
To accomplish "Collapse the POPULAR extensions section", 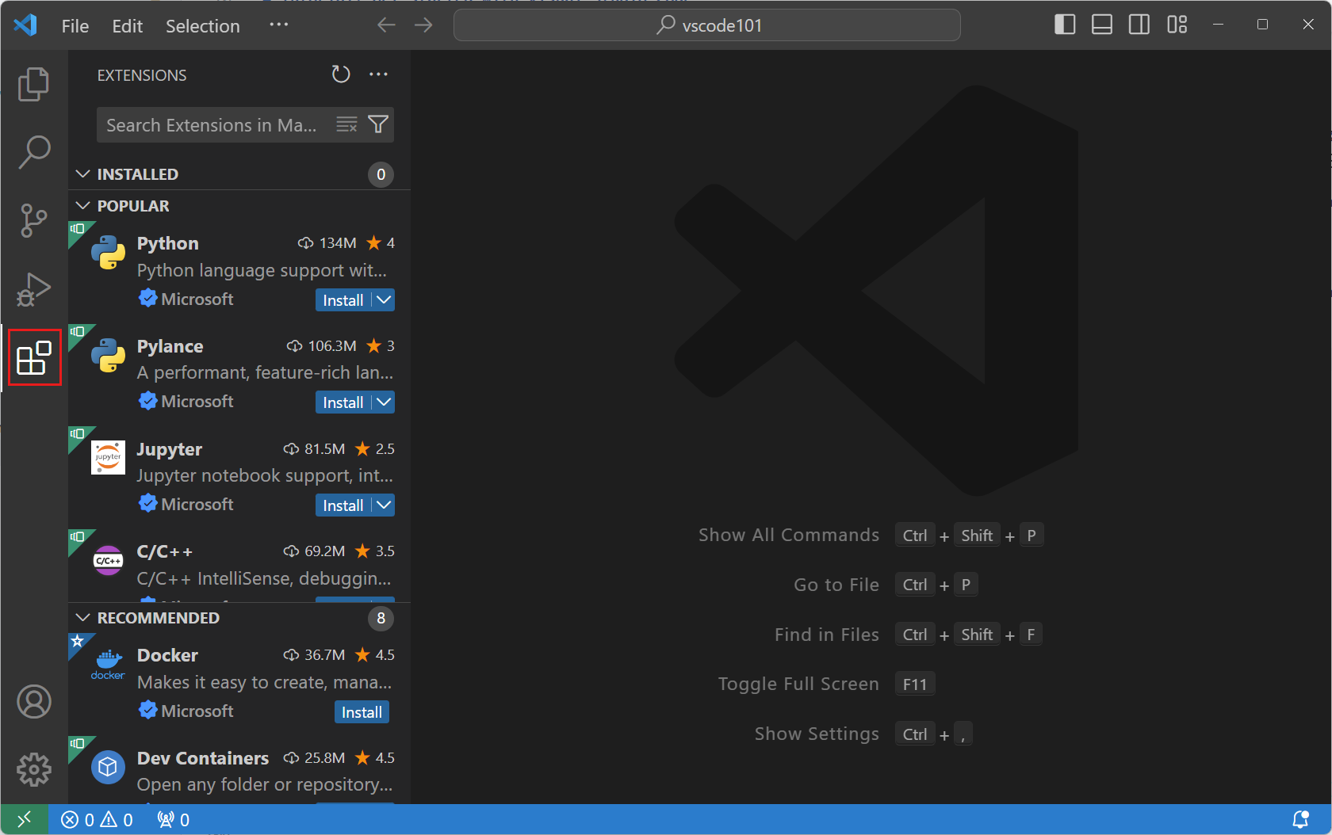I will point(83,205).
